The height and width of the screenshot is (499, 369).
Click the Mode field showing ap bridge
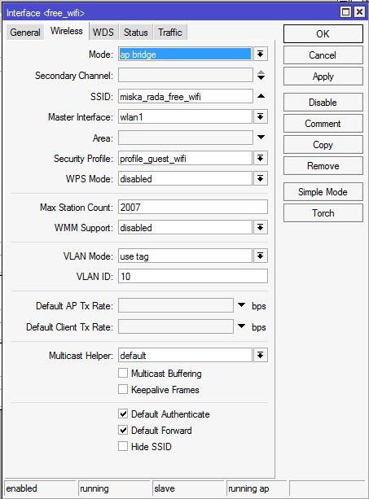click(x=185, y=54)
